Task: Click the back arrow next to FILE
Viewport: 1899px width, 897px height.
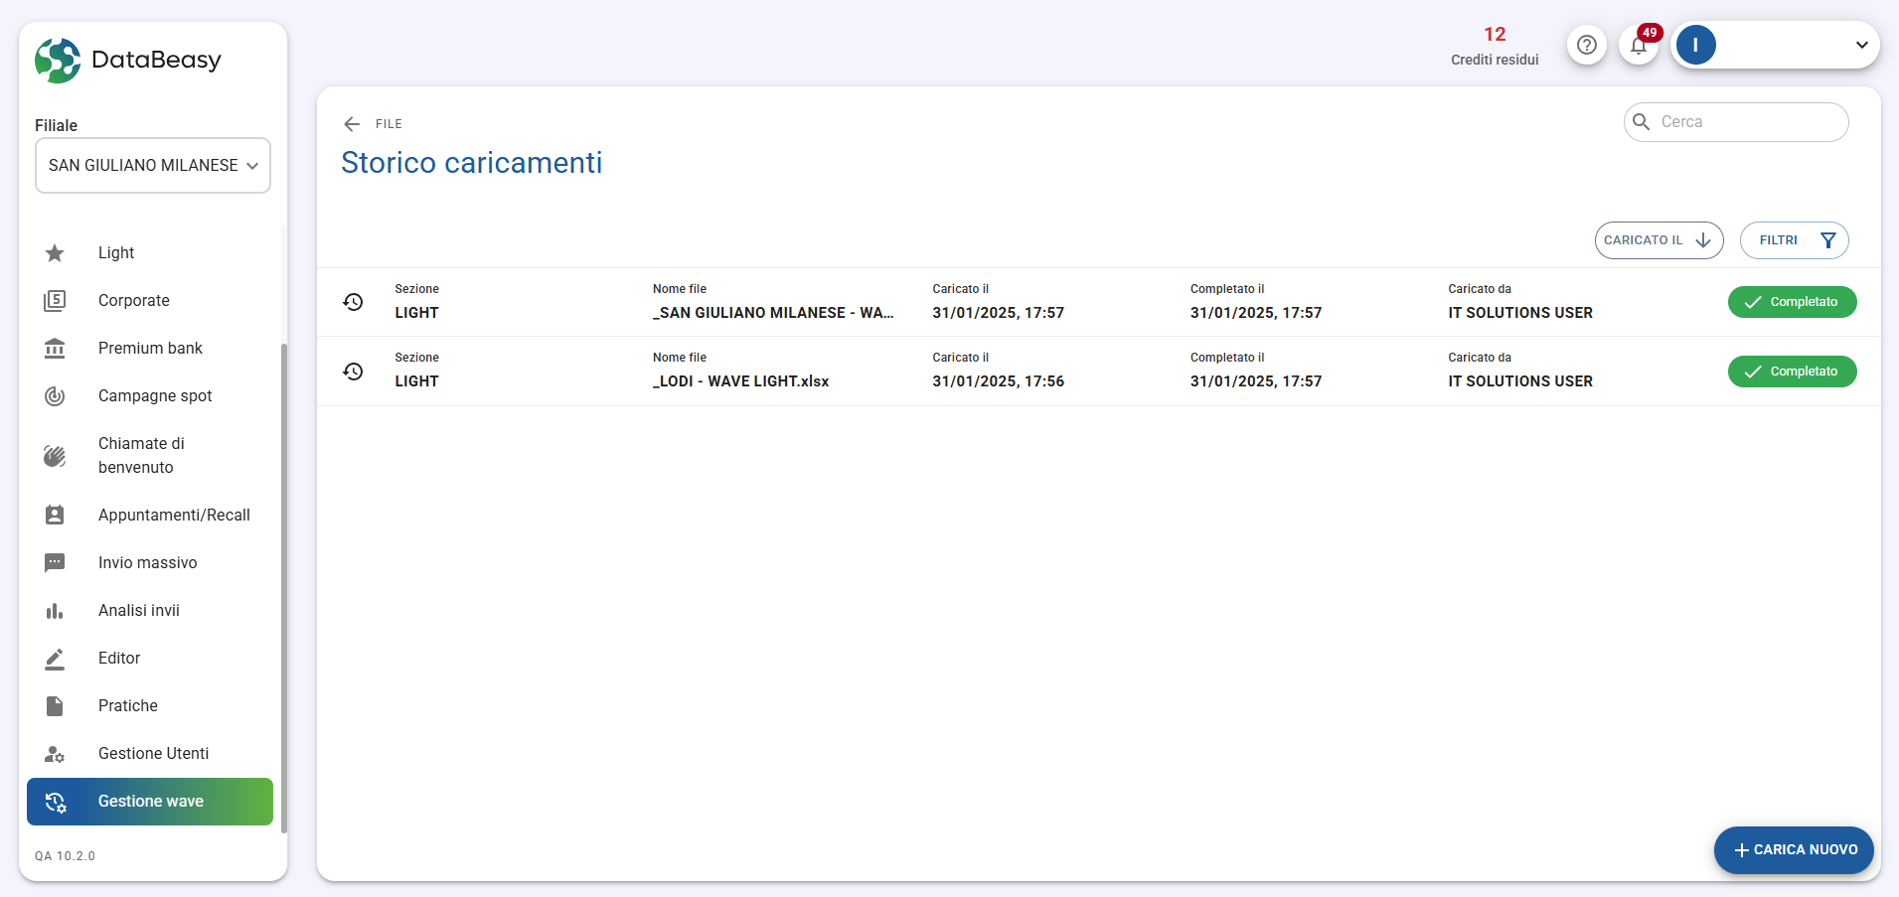Action: pos(352,124)
